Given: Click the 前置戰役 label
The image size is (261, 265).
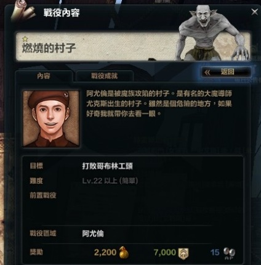Looking at the screenshot, I should [x=43, y=195].
